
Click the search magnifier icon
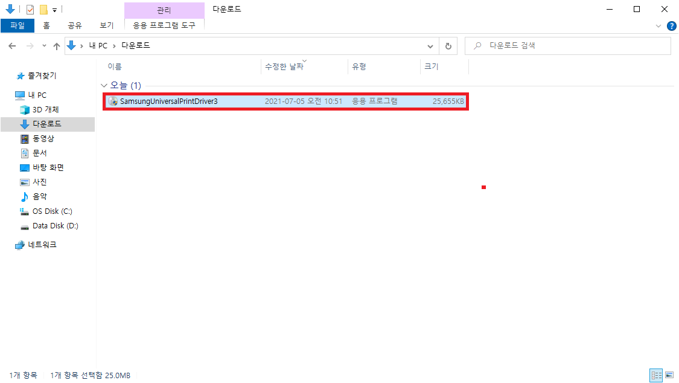(477, 45)
